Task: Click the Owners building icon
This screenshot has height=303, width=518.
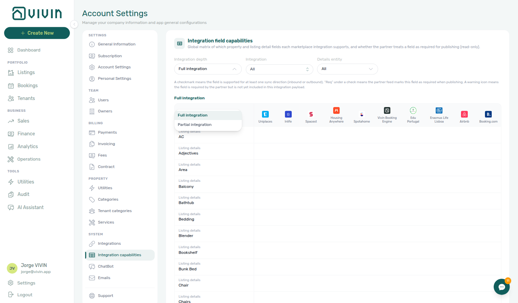Action: pyautogui.click(x=92, y=111)
